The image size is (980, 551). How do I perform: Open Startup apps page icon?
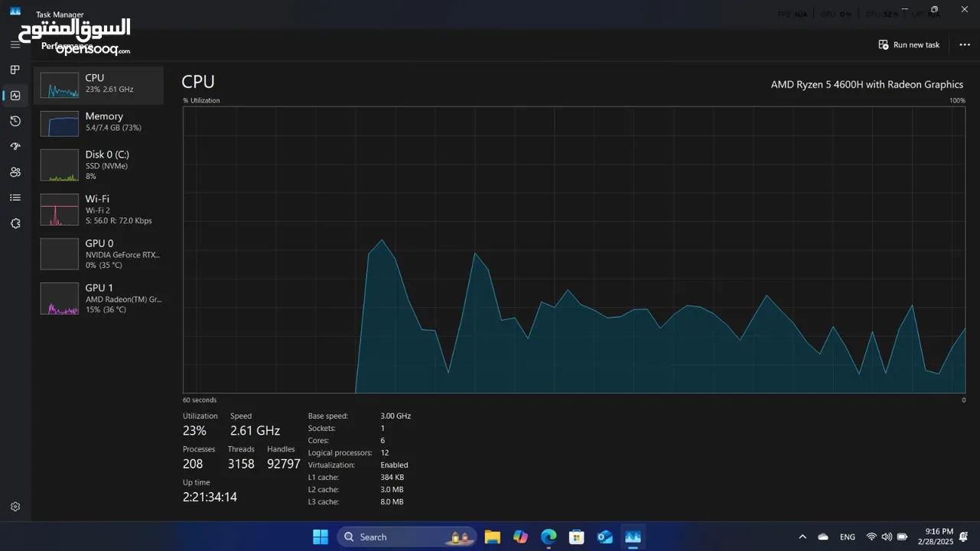15,146
